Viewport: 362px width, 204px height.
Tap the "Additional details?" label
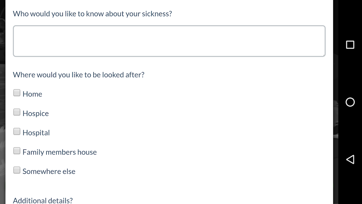(x=43, y=200)
